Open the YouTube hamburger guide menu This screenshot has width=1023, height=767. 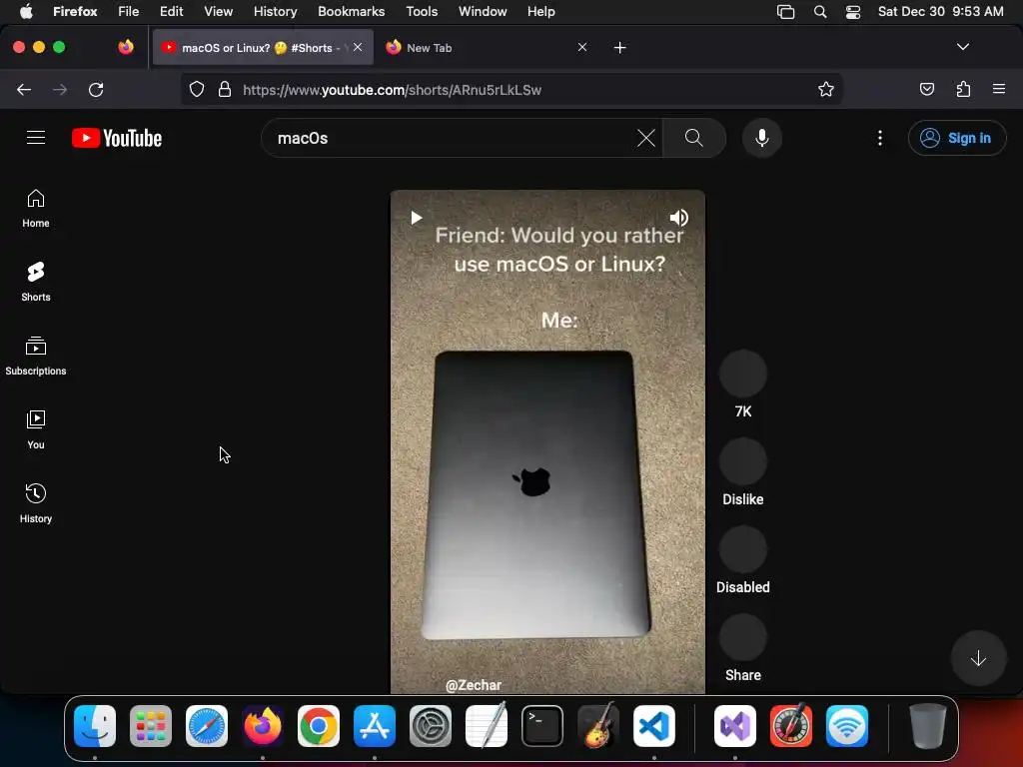point(36,138)
